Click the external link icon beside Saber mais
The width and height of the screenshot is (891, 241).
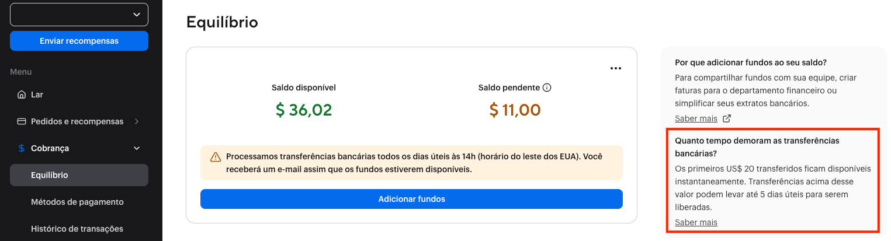coord(727,118)
